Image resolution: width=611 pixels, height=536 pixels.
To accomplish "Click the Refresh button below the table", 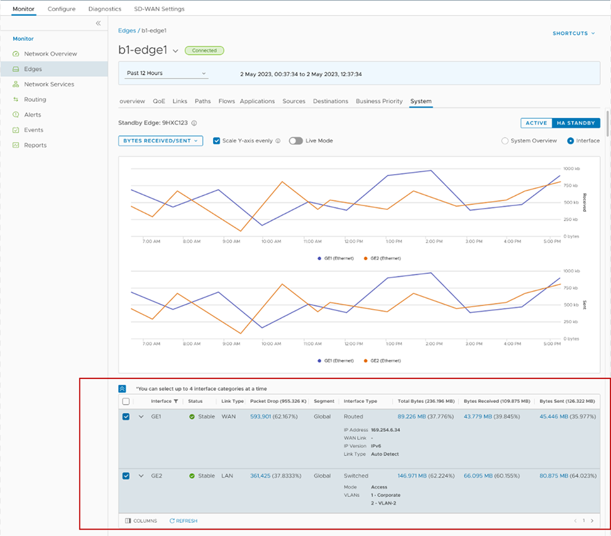I will [x=183, y=521].
